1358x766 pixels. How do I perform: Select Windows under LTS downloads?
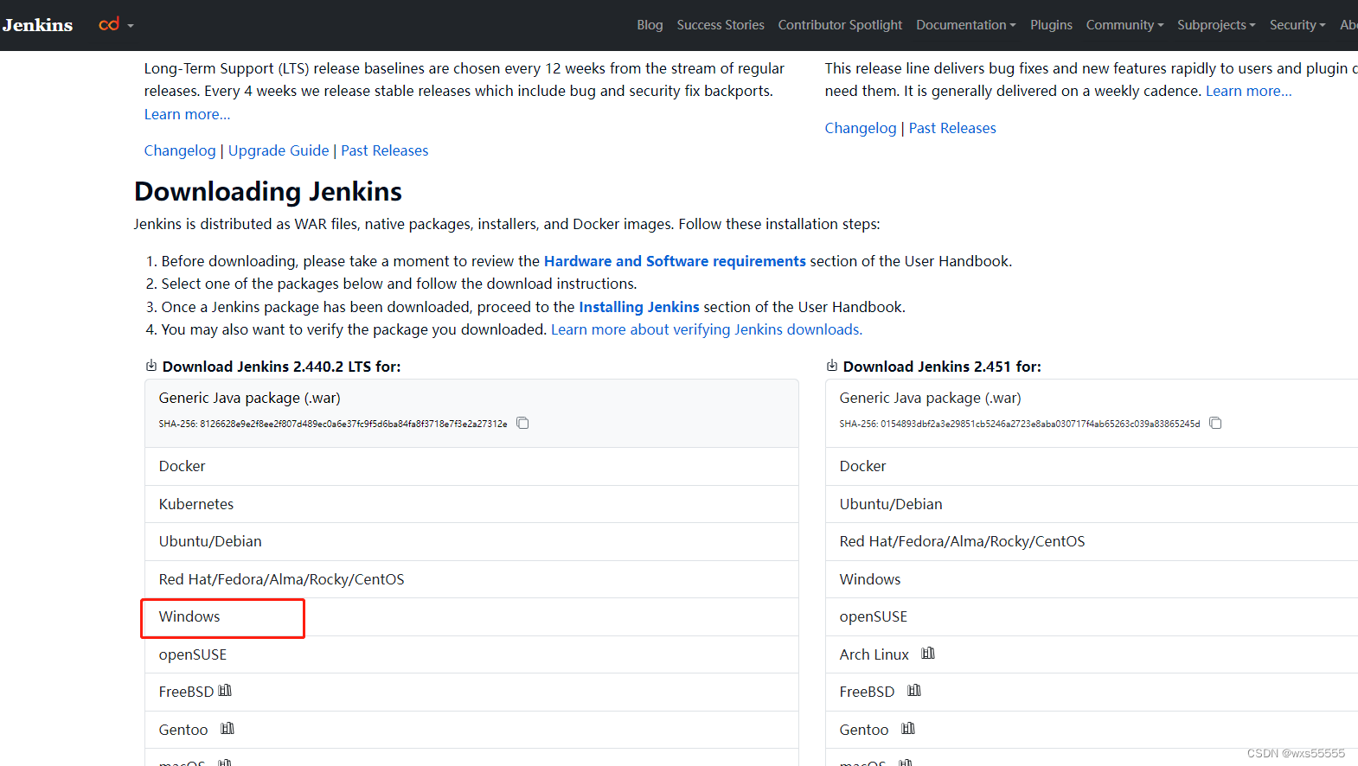tap(471, 616)
